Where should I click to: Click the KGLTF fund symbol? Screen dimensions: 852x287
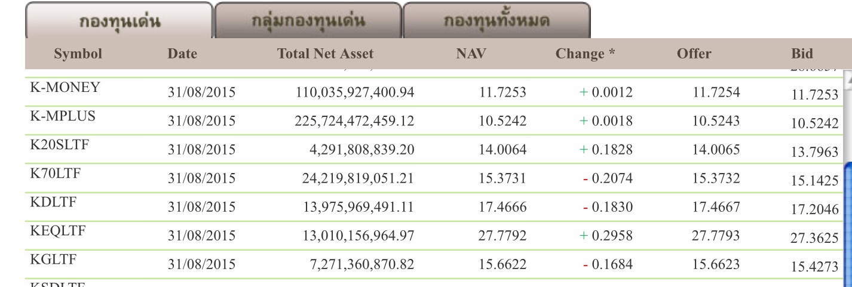[x=53, y=259]
